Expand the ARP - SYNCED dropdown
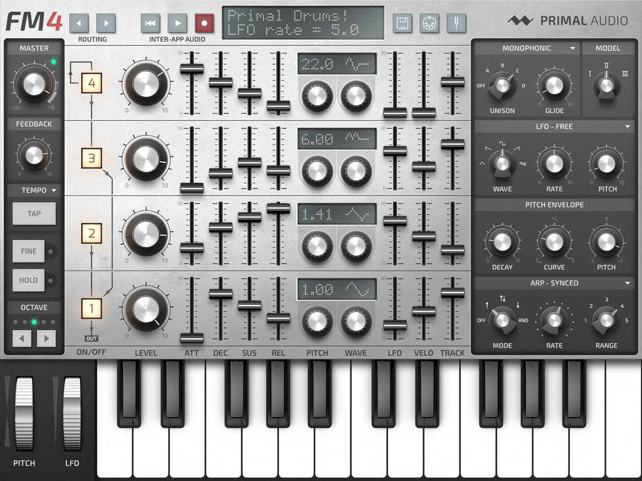The width and height of the screenshot is (642, 481). click(554, 283)
